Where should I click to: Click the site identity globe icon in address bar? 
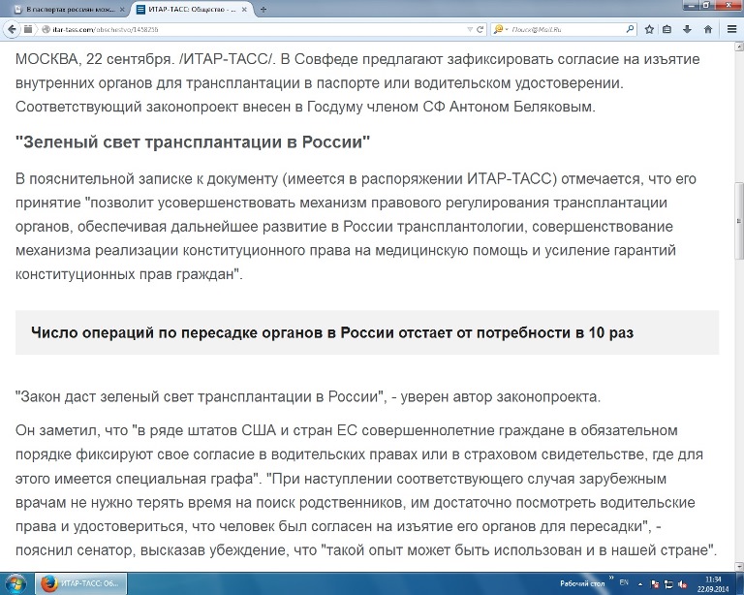coord(46,29)
